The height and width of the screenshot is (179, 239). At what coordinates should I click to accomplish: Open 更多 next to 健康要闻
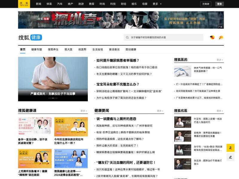(160, 111)
